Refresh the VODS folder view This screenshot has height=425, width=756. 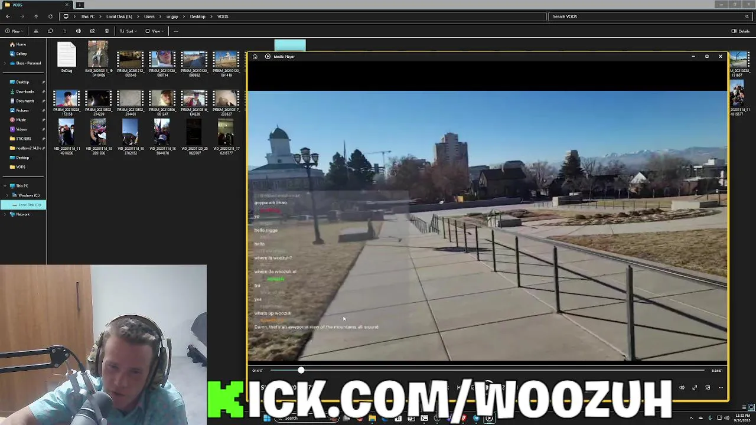click(50, 17)
